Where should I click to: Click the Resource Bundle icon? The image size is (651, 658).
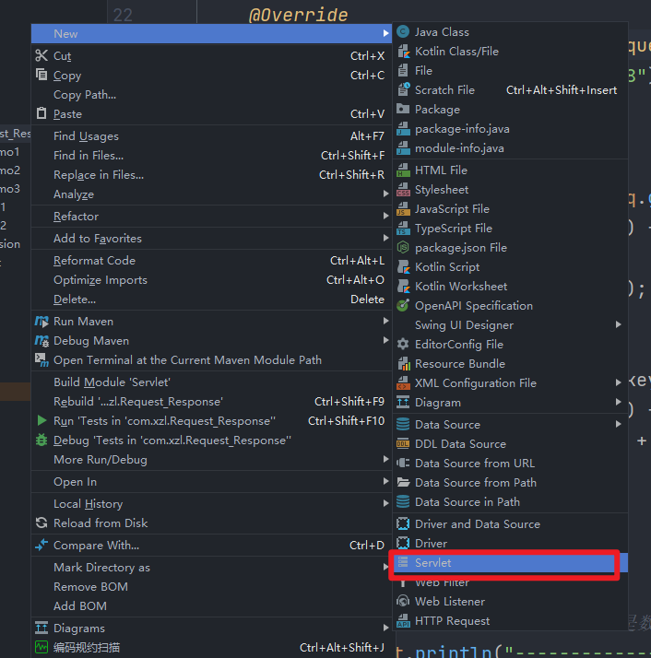pyautogui.click(x=403, y=364)
